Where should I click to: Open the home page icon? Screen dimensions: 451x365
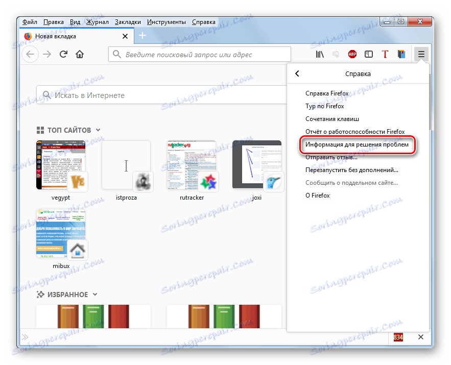(80, 54)
